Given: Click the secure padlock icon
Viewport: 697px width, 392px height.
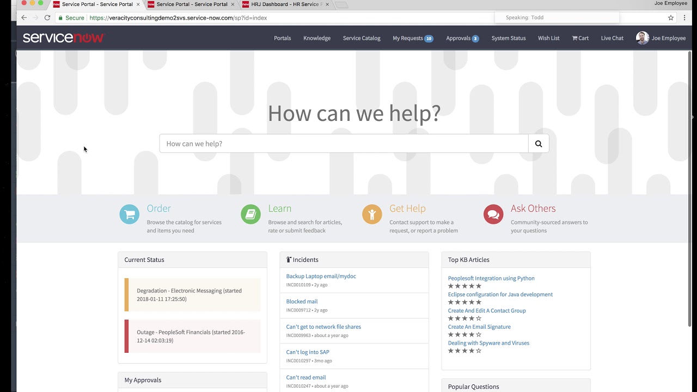Looking at the screenshot, I should 60,17.
